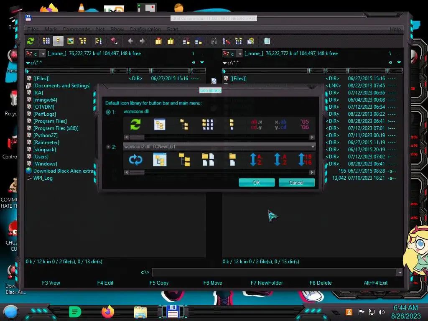The width and height of the screenshot is (428, 321).
Task: Open the Files menu
Action: point(33,29)
